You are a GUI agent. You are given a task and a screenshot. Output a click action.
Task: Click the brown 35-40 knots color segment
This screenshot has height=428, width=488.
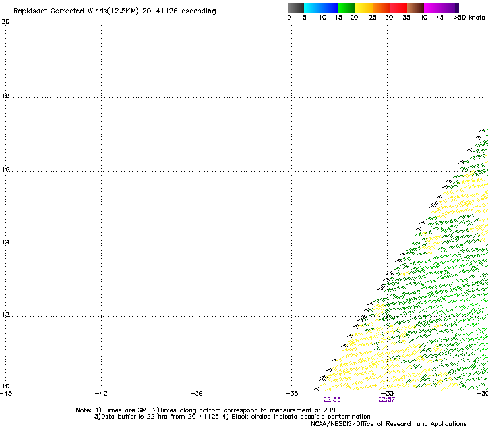coord(415,8)
